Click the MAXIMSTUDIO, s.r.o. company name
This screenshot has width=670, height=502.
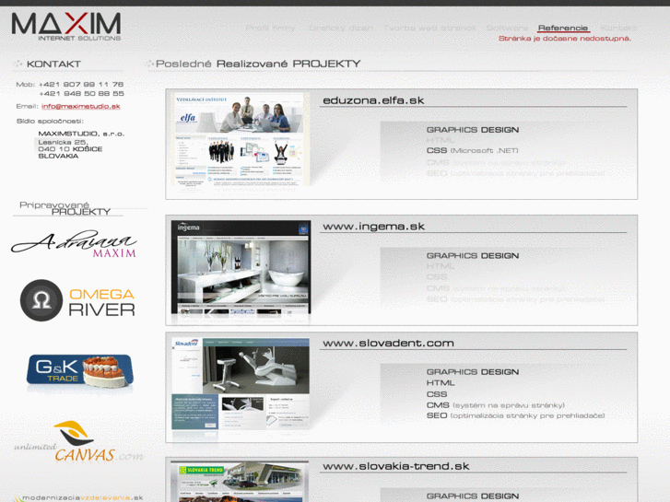pyautogui.click(x=81, y=134)
